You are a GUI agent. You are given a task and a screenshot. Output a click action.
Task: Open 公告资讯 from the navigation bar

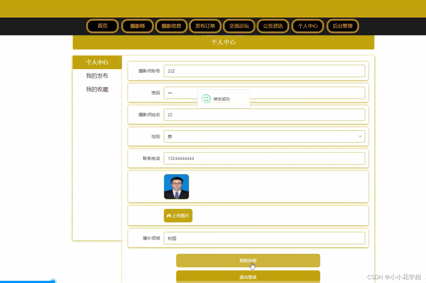273,26
